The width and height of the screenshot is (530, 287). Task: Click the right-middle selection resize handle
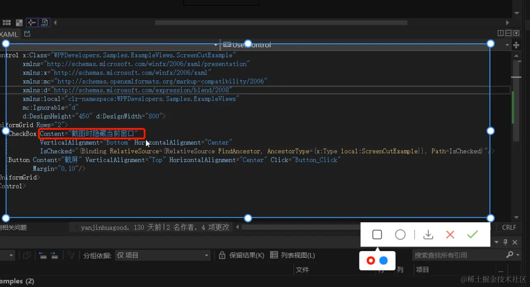[490, 131]
